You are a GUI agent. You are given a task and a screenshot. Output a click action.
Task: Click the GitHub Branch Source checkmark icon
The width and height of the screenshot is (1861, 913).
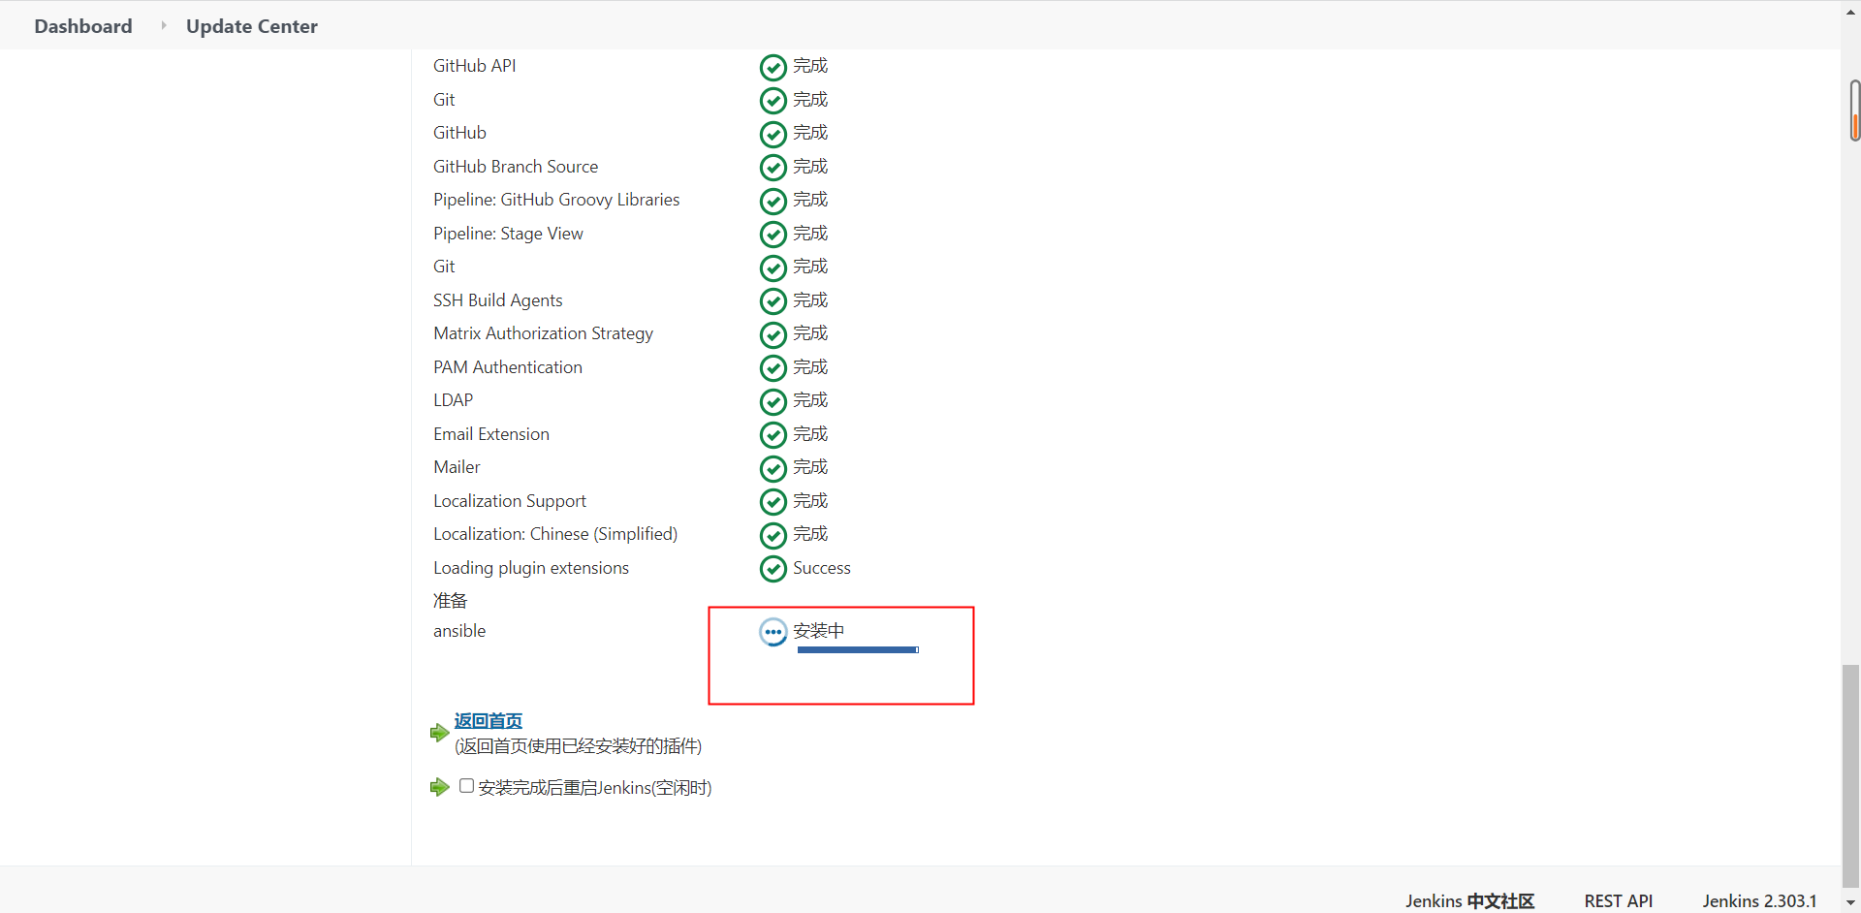point(773,168)
